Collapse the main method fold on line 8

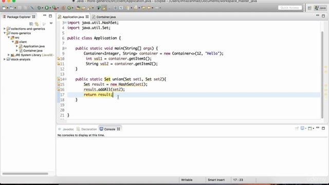65,48
